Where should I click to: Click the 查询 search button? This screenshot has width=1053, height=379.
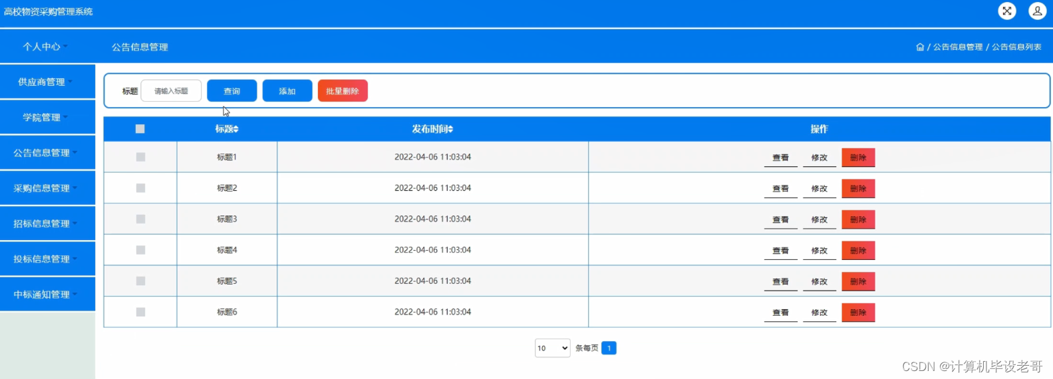pos(231,91)
